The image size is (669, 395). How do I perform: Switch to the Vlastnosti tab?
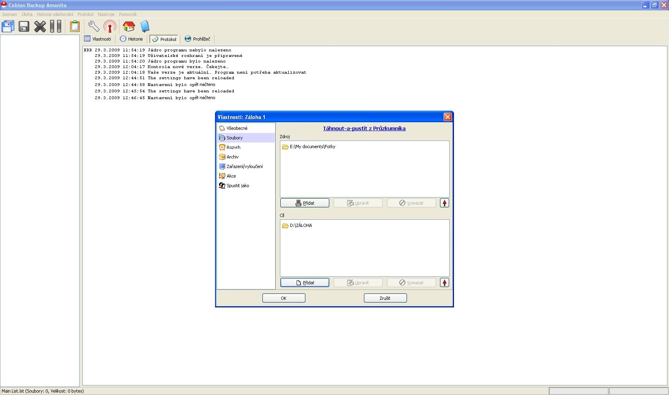(x=98, y=39)
